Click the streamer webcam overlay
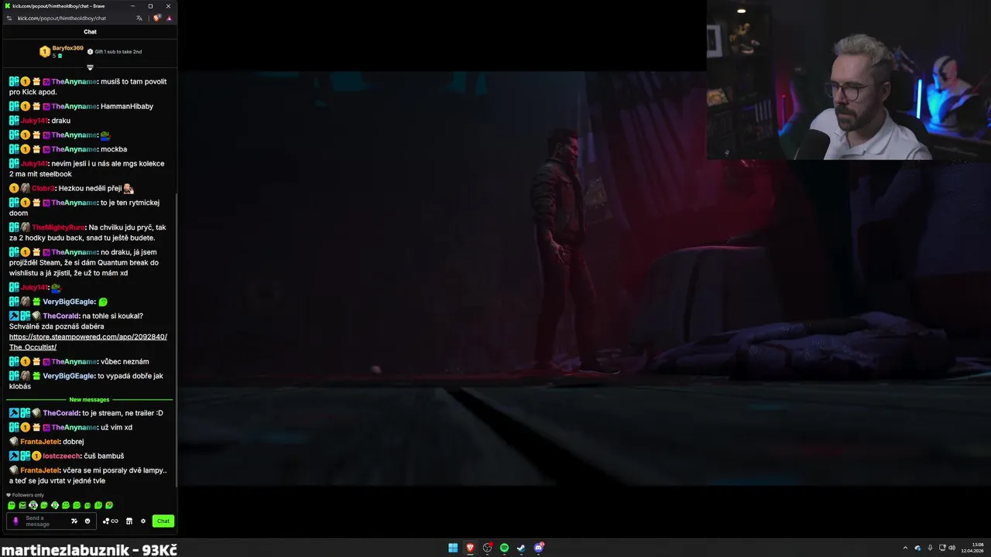 [849, 80]
